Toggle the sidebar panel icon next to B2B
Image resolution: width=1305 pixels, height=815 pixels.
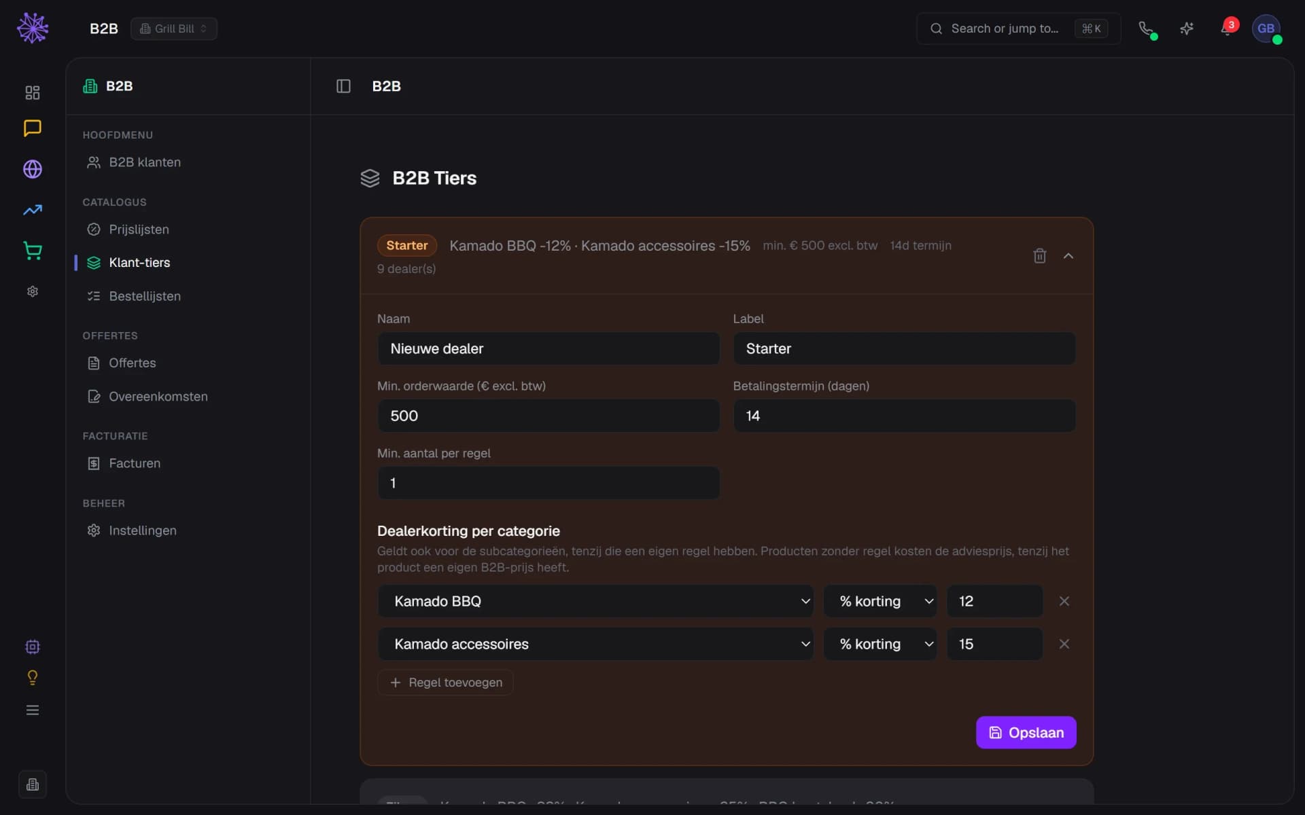click(x=343, y=86)
